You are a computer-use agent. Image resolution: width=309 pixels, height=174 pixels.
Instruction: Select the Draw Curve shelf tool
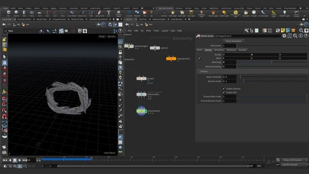point(82,14)
